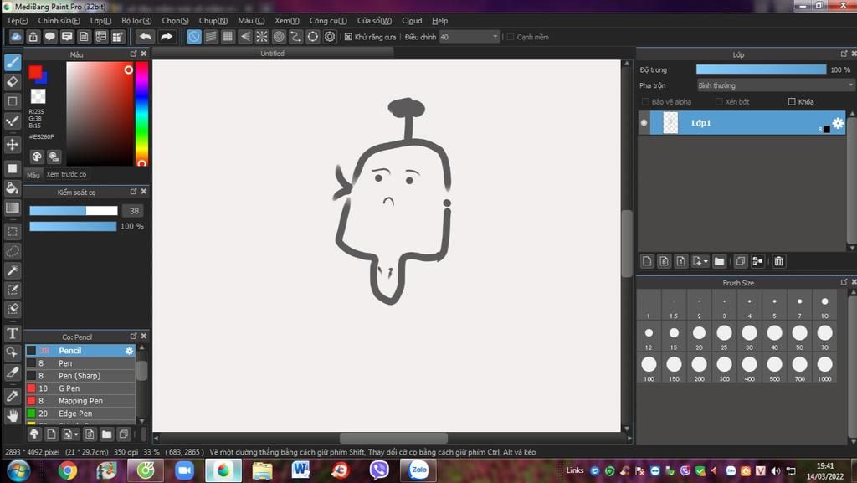Select the Bucket fill tool
Viewport: 857px width, 483px height.
click(x=13, y=188)
